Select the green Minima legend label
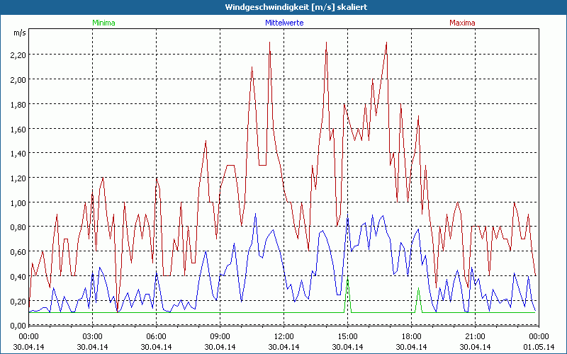Image resolution: width=567 pixels, height=354 pixels. coord(103,23)
